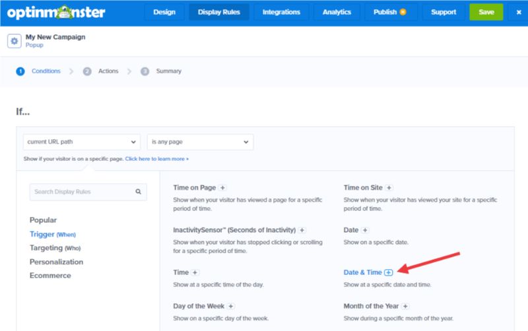
Task: Add the Time on Site rule plus icon
Action: 389,188
